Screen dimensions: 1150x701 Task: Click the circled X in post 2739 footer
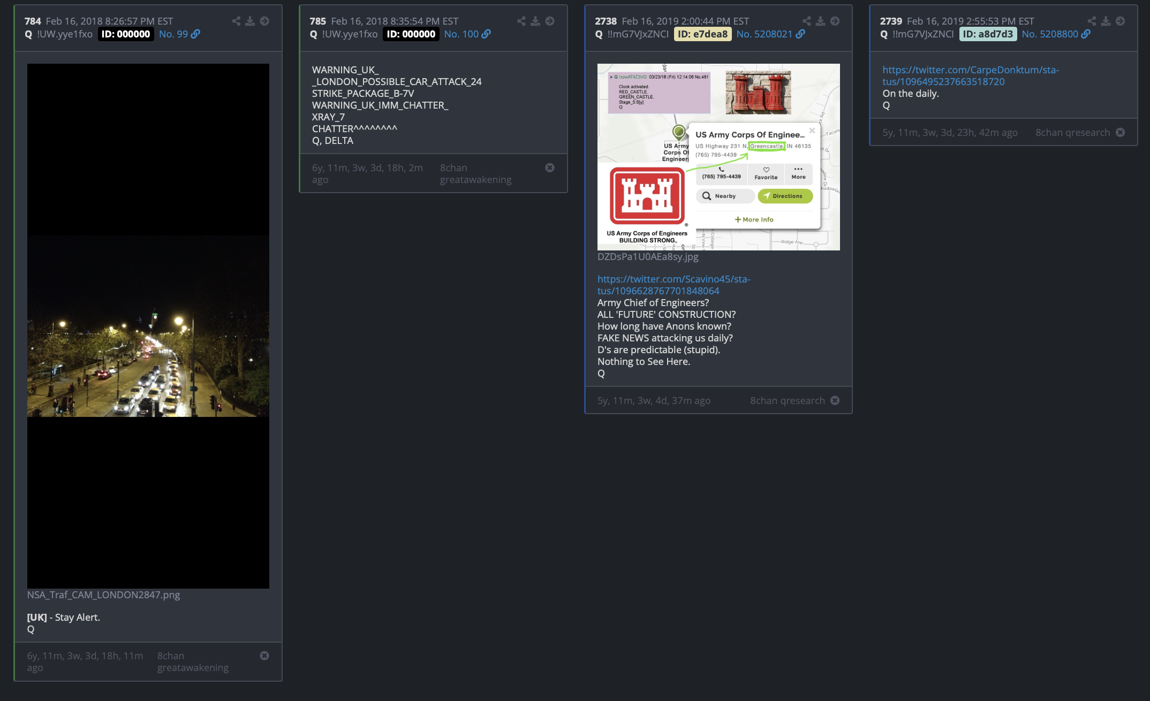1121,132
